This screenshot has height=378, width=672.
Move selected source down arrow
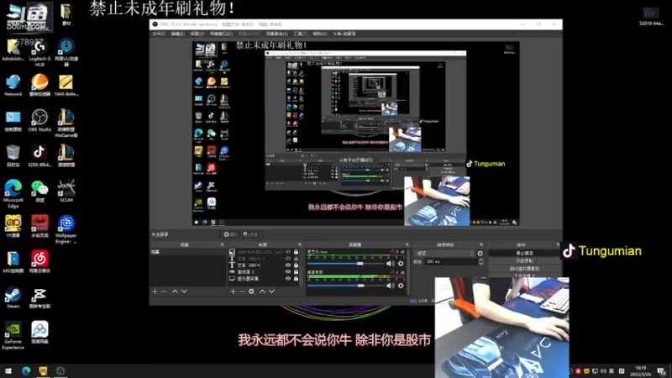pos(271,291)
